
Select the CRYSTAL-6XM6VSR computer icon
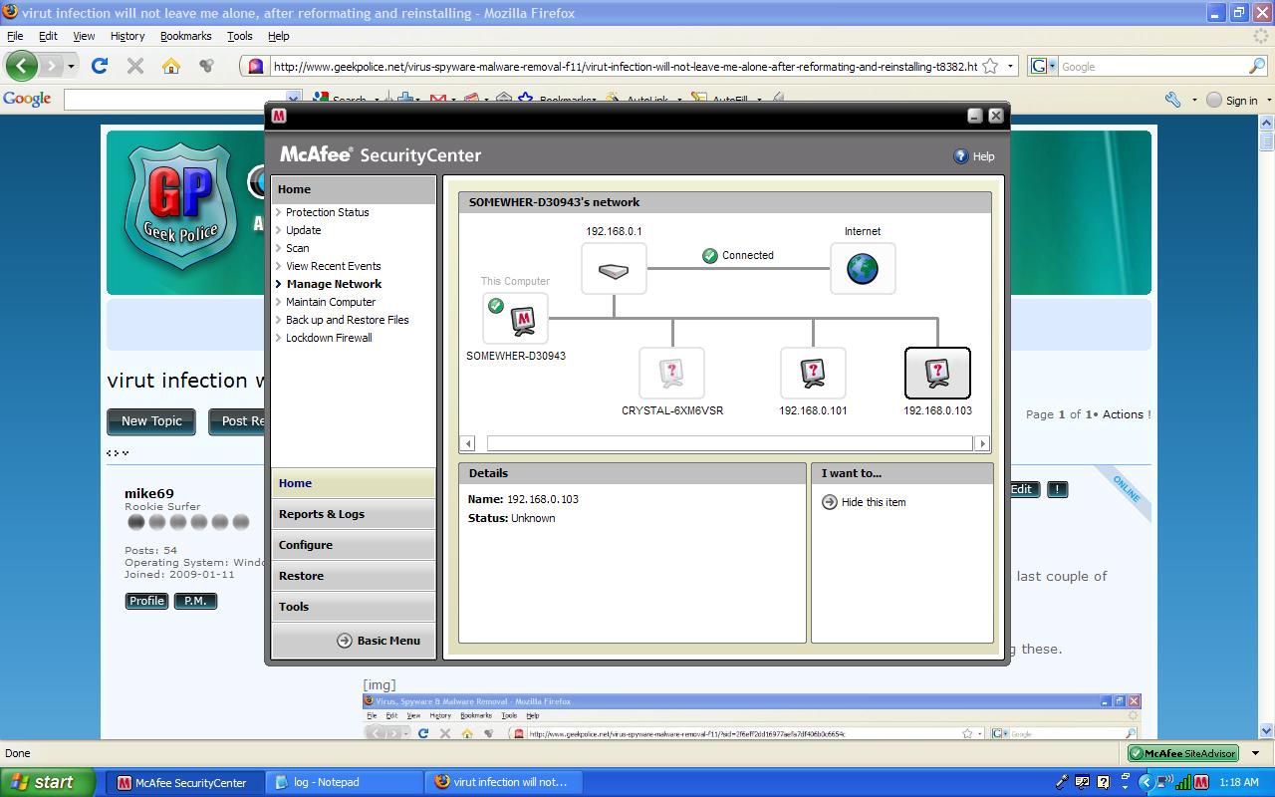[x=671, y=373]
